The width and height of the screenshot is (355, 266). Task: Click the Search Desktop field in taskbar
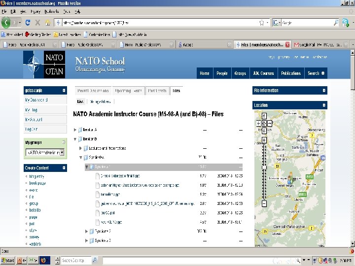click(76, 261)
